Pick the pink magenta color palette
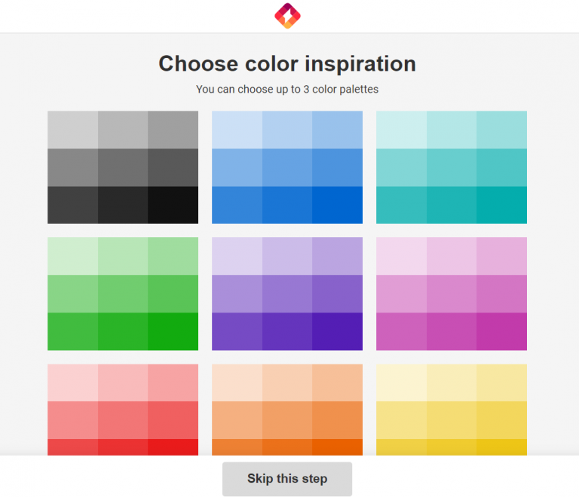 [452, 294]
